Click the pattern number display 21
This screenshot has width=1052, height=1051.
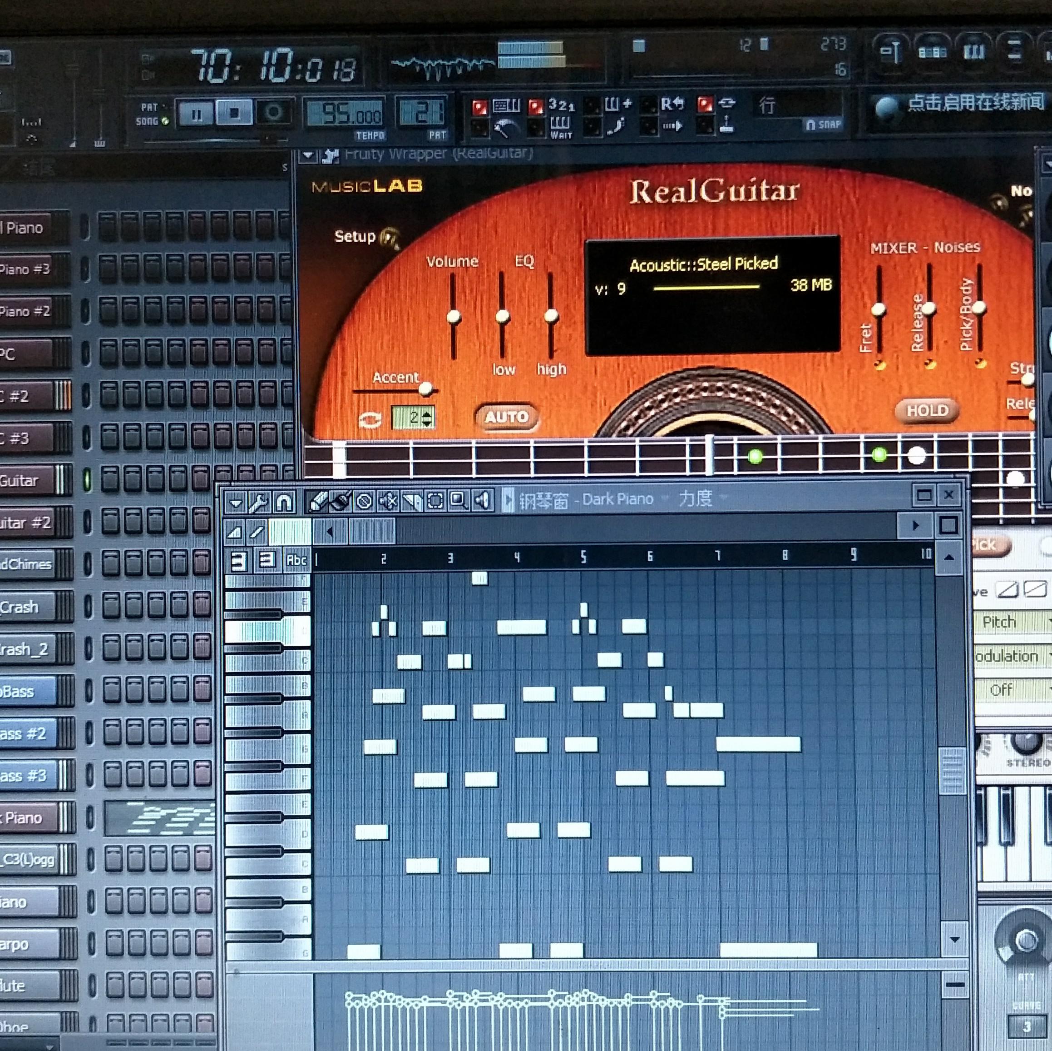tap(423, 113)
